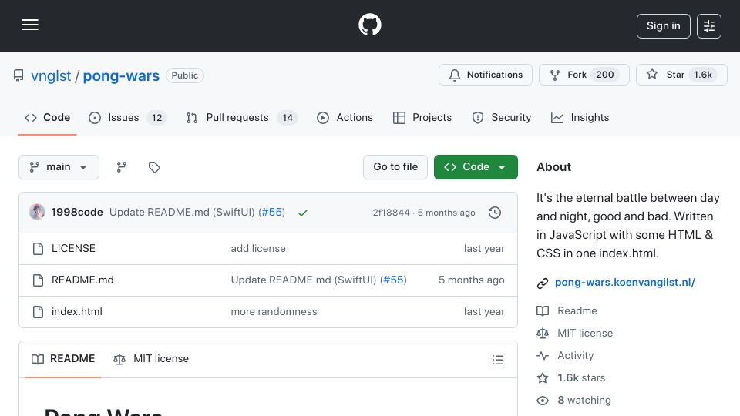The height and width of the screenshot is (416, 740).
Task: Click the Public visibility label
Action: 185,75
